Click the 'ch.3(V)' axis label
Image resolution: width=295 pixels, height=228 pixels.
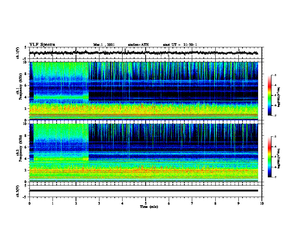(x=18, y=191)
